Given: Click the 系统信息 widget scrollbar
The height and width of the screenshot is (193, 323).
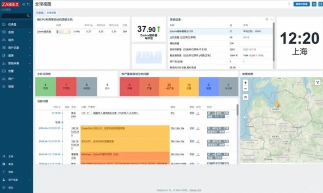Looking at the screenshot, I should click(x=274, y=42).
